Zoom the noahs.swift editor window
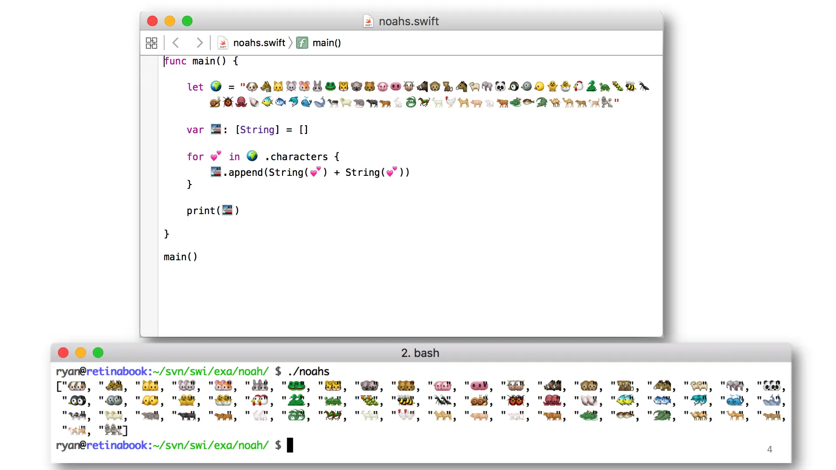Screen dimensions: 836x470 [187, 21]
